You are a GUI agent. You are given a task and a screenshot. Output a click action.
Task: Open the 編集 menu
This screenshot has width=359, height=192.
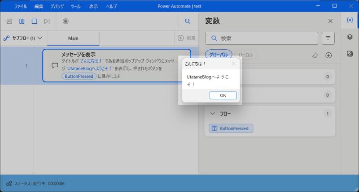(x=39, y=6)
